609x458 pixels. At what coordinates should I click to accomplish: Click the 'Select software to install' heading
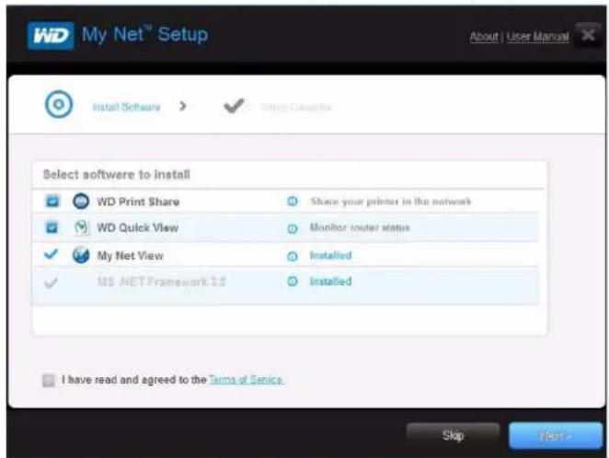[x=117, y=174]
